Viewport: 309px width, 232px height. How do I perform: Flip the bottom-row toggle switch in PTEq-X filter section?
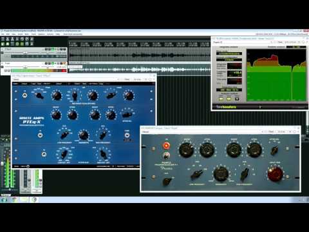[44, 154]
